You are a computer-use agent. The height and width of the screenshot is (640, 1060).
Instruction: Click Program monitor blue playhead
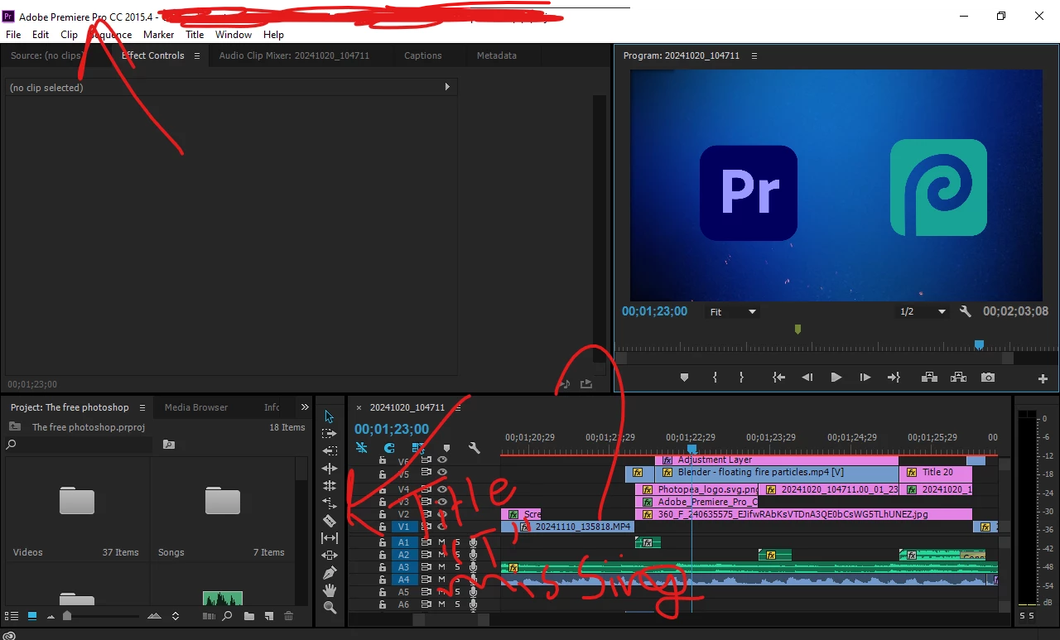click(x=979, y=345)
